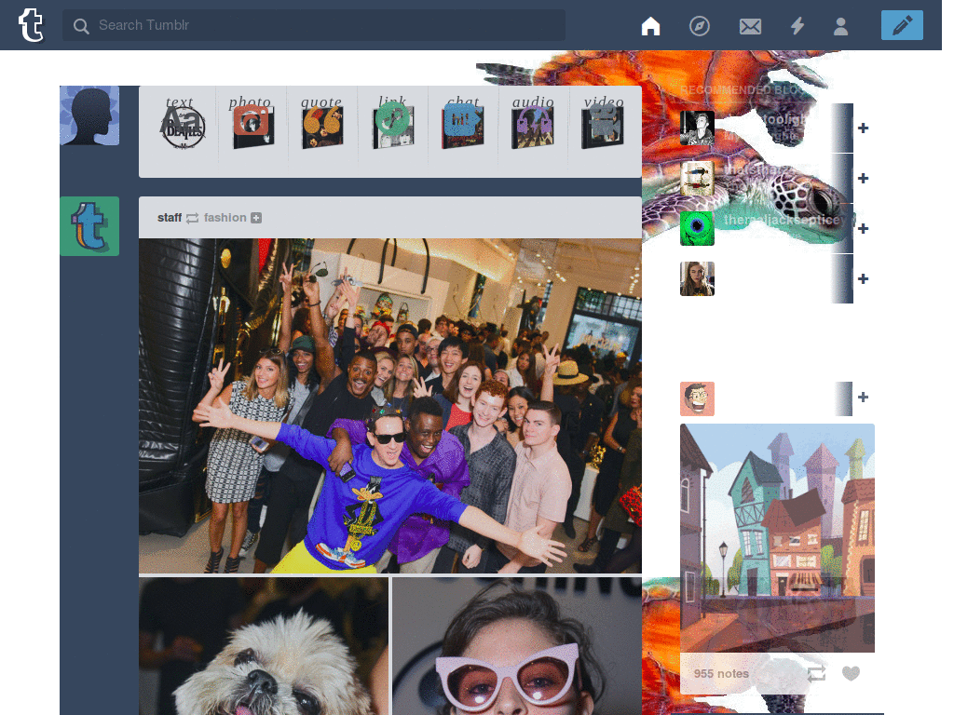This screenshot has height=715, width=954.
Task: Open the cartoon face radar blog avatar
Action: click(x=697, y=398)
